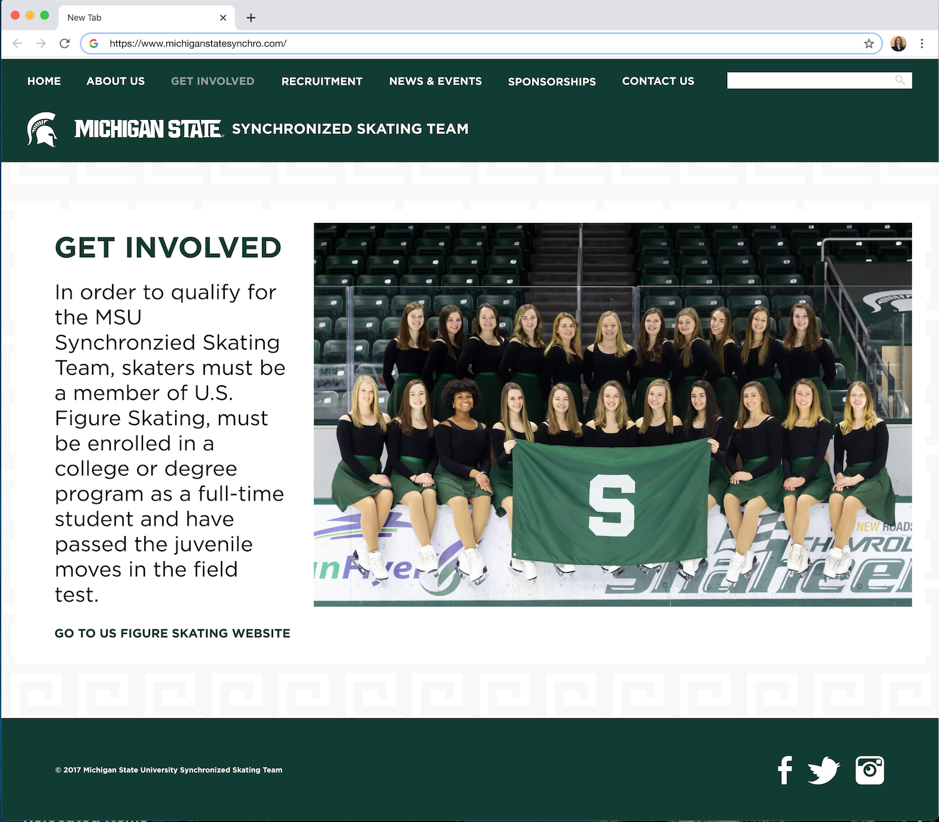
Task: Open a new tab with plus button
Action: click(251, 18)
